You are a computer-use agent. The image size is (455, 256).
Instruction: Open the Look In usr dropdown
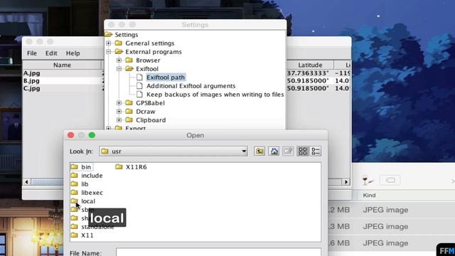173,151
